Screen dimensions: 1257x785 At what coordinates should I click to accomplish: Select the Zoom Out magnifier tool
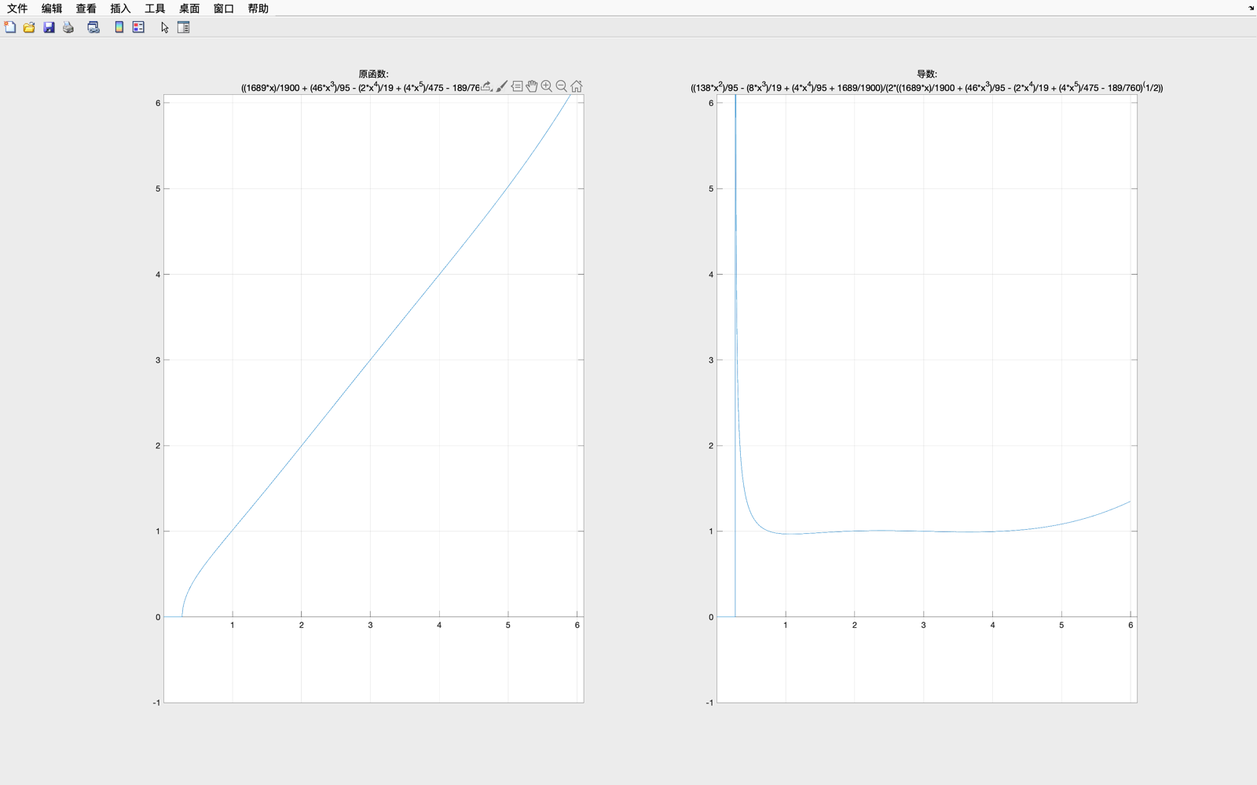(562, 86)
